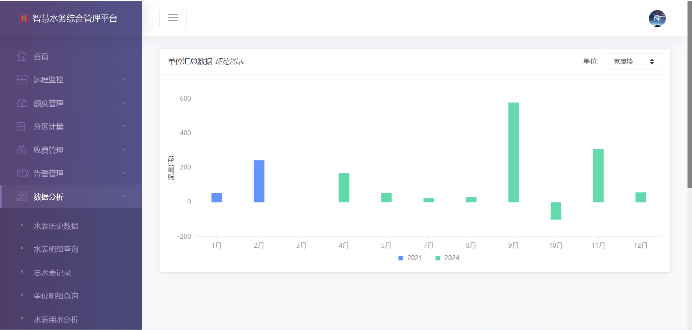The image size is (692, 330).
Task: Click the alarm management exclamation icon
Action: tap(22, 173)
